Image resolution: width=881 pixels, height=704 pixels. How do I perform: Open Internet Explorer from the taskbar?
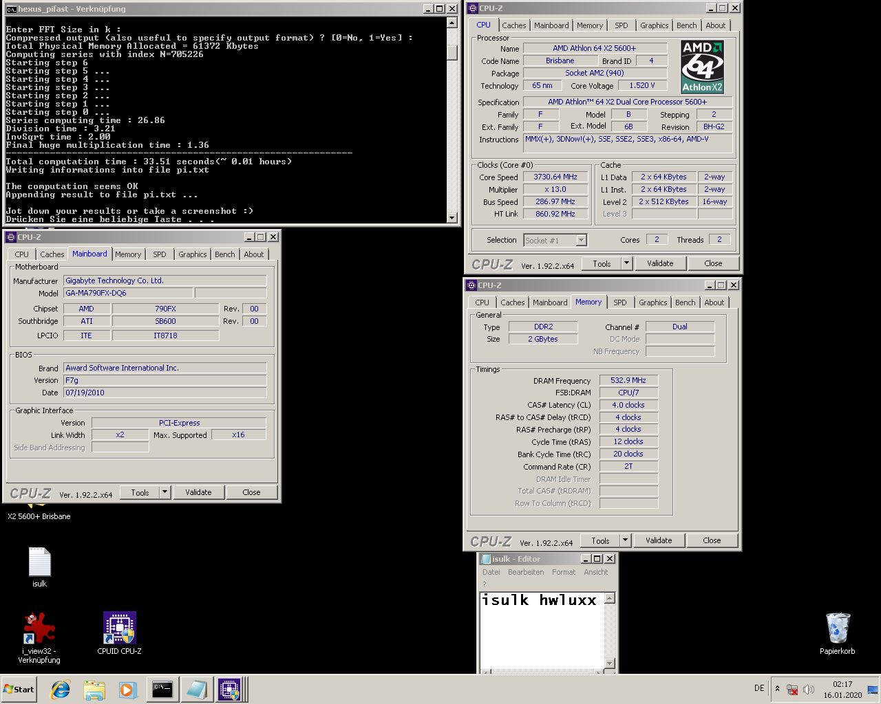tap(61, 690)
